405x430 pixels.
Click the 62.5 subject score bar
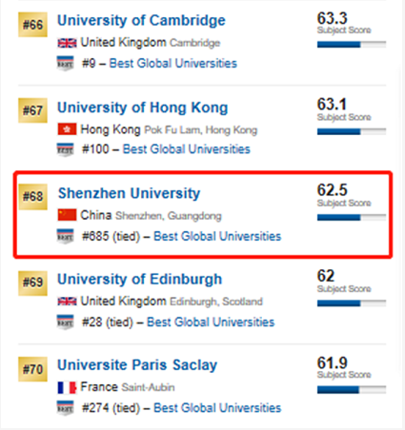(352, 217)
